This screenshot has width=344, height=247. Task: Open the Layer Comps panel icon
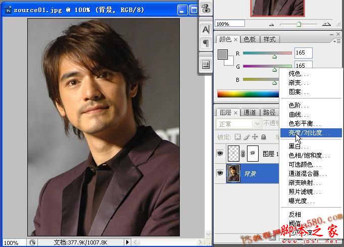[x=206, y=65]
